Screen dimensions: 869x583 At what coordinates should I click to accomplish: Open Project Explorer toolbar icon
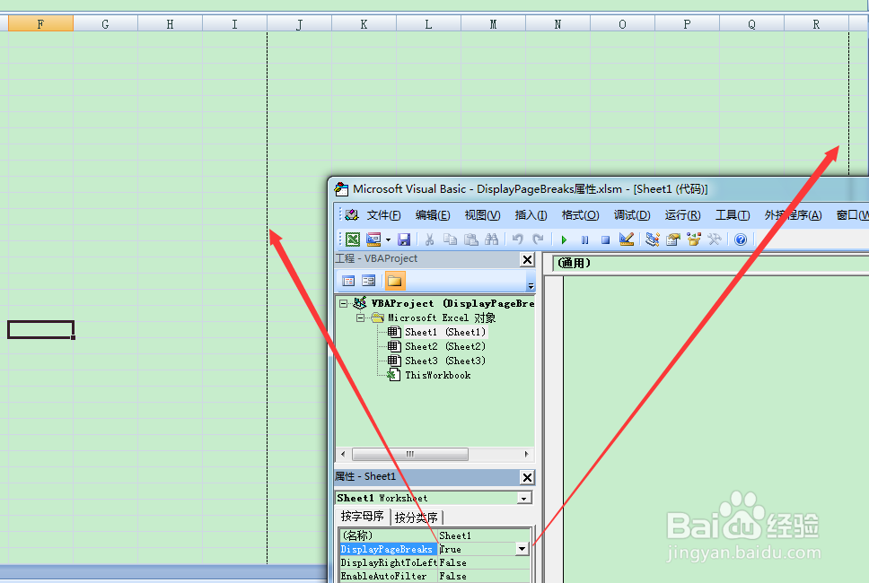coord(653,239)
